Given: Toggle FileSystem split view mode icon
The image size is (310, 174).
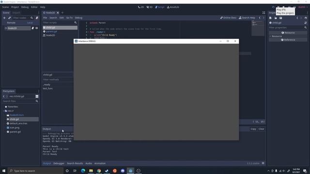Looking at the screenshot, I should [x=37, y=96].
